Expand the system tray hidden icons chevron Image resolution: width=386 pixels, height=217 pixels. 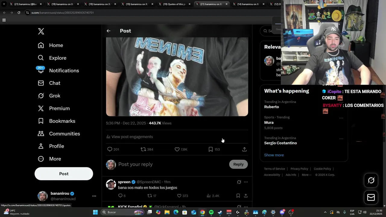(325, 212)
